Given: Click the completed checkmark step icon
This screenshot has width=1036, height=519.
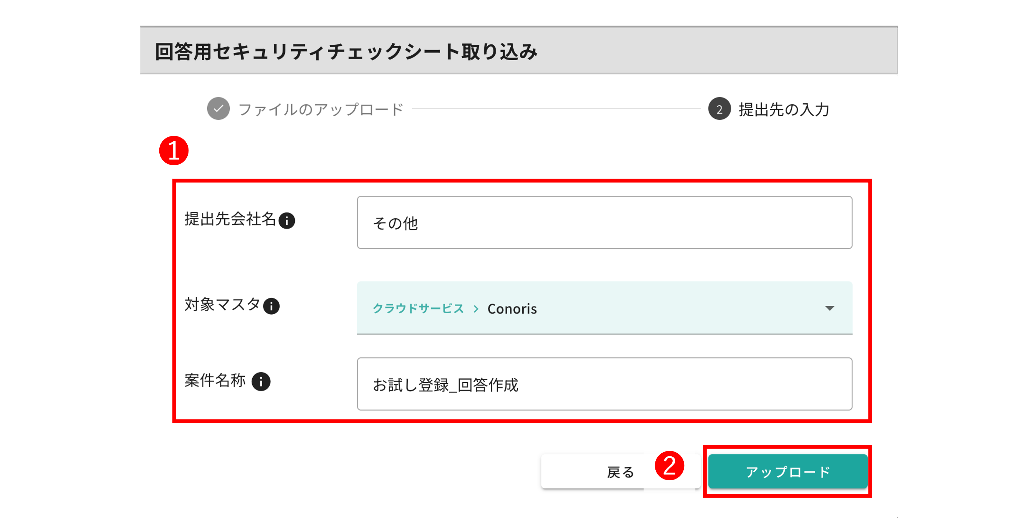Looking at the screenshot, I should 218,108.
